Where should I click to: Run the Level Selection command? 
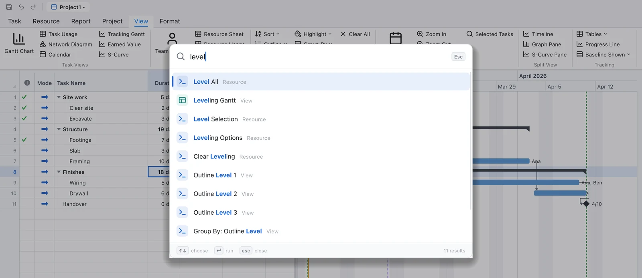[321, 119]
